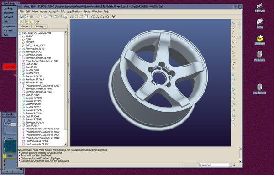Click the Model Tree icon in the navigator
The height and width of the screenshot is (175, 274).
tap(21, 21)
